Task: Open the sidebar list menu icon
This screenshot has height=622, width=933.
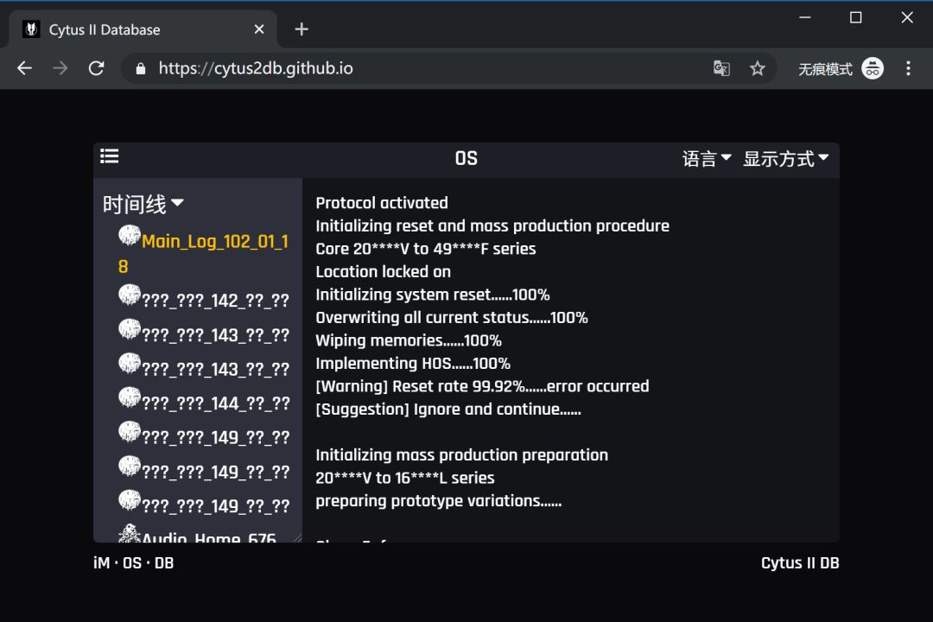Action: click(x=109, y=156)
